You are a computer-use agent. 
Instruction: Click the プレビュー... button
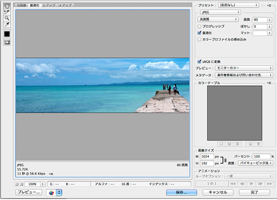[29, 192]
